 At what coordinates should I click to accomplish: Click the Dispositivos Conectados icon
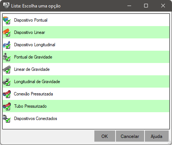tap(7, 119)
